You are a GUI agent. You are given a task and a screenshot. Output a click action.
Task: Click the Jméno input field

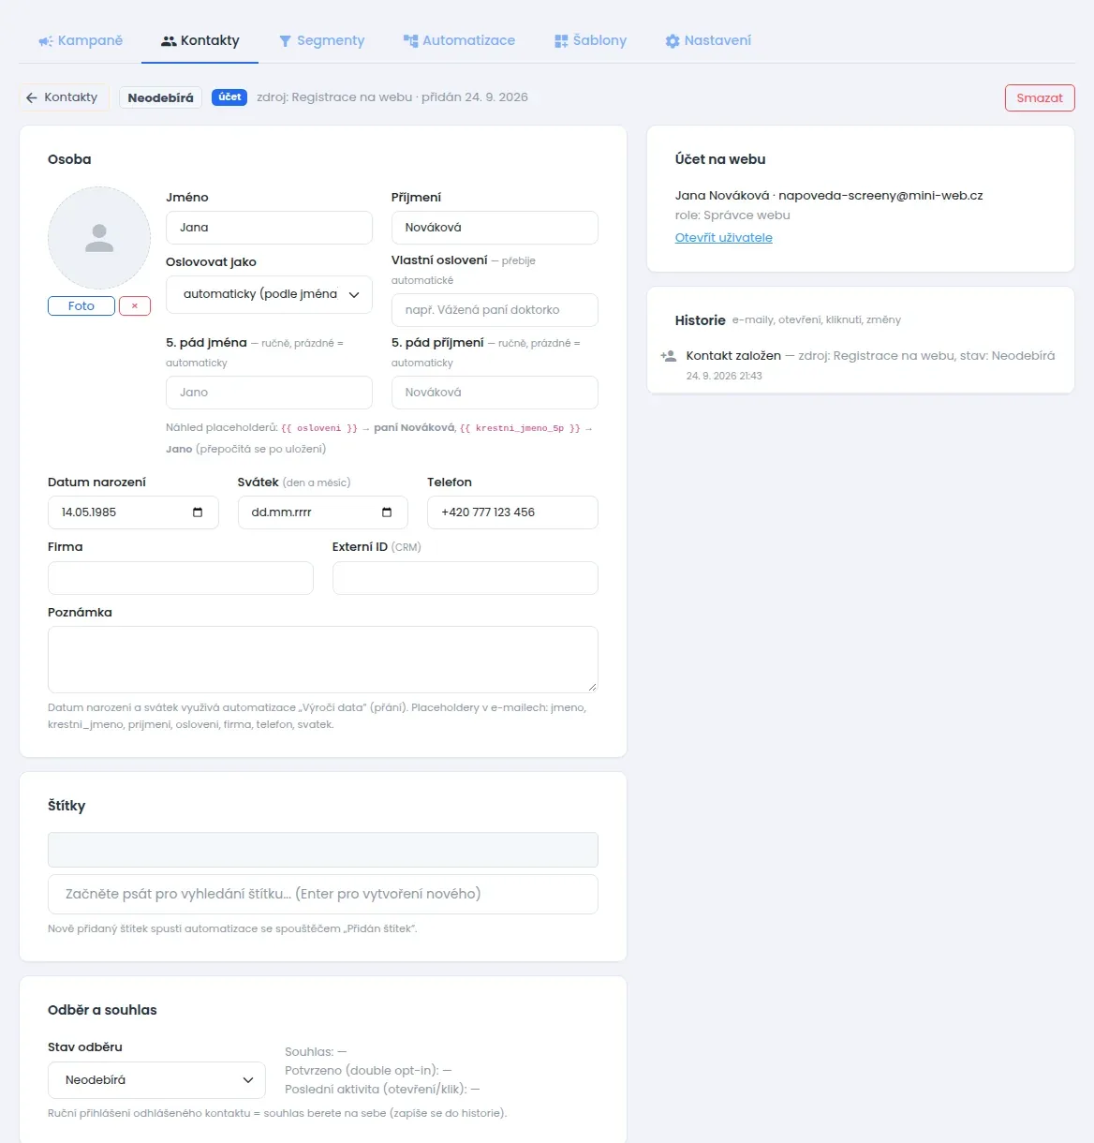click(x=269, y=228)
